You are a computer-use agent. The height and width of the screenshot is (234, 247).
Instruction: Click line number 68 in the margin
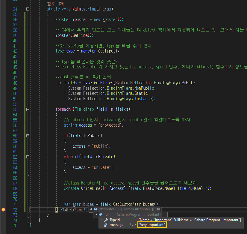coord(15,189)
